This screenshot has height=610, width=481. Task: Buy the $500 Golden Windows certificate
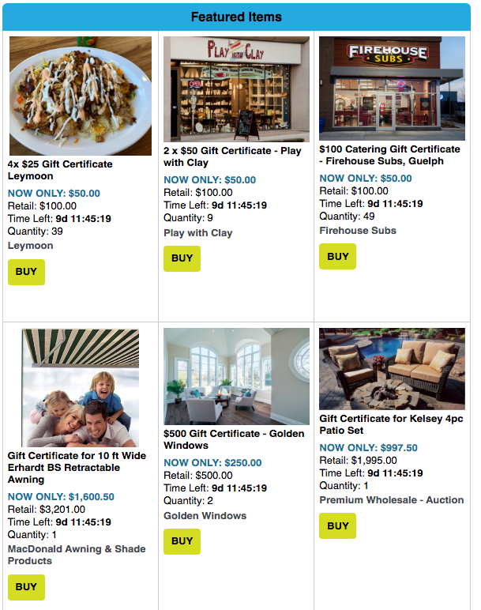(x=182, y=541)
